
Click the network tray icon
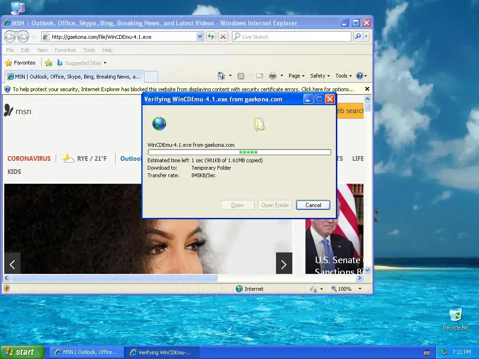pos(444,352)
